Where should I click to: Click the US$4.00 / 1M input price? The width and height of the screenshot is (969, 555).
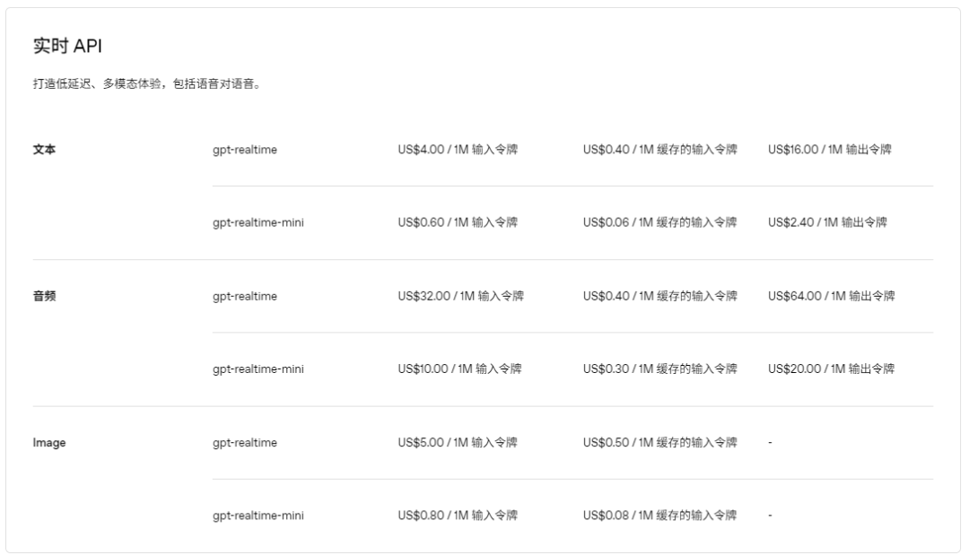tap(458, 150)
